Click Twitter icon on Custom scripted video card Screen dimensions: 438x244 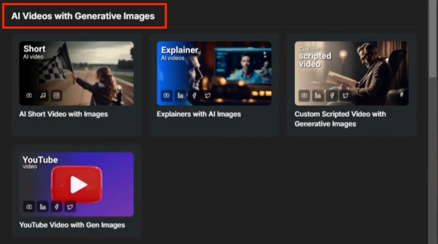(x=345, y=96)
